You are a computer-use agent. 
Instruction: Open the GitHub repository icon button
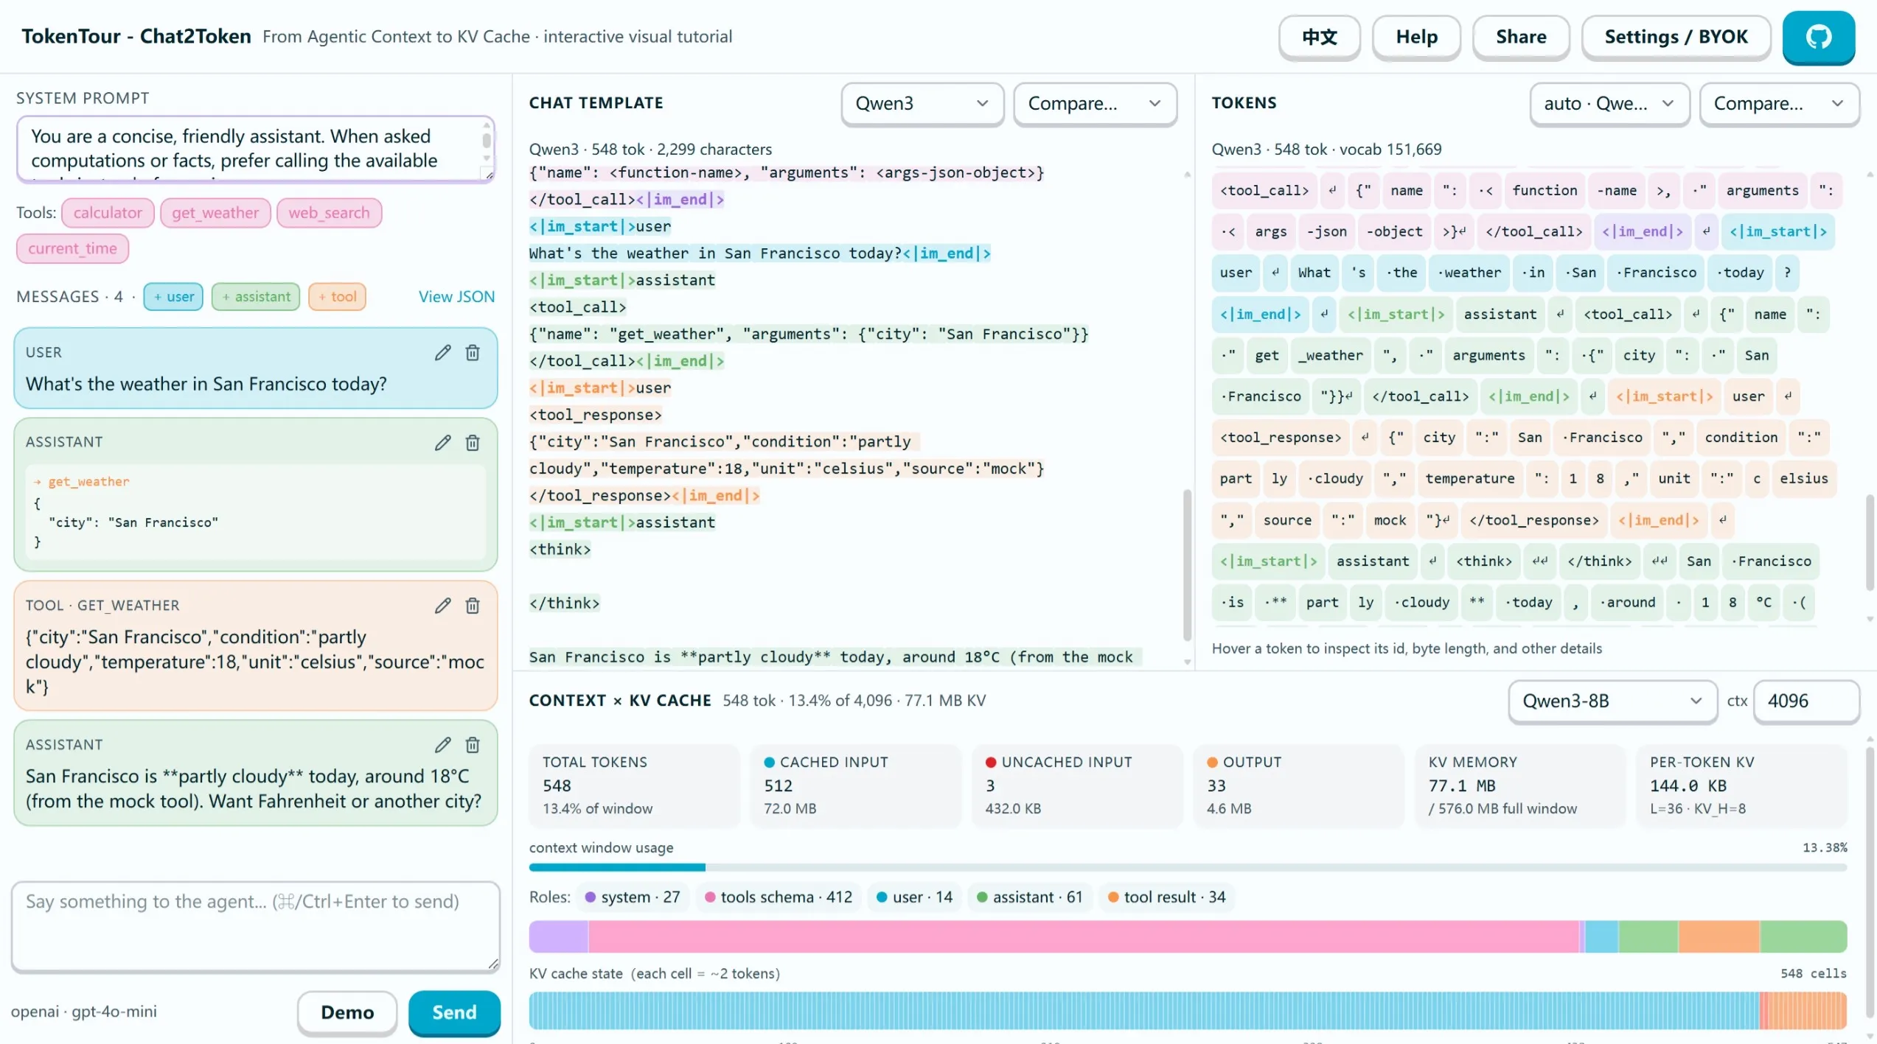(x=1818, y=37)
